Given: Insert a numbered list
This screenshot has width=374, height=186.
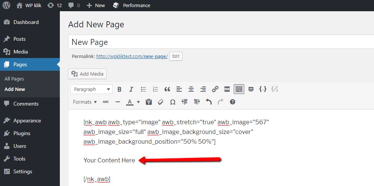Looking at the screenshot, I should pyautogui.click(x=155, y=89).
